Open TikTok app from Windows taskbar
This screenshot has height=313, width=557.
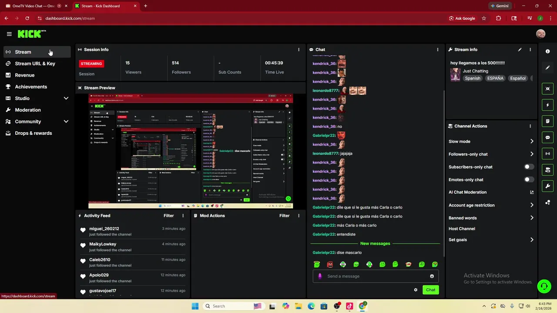coord(349,306)
